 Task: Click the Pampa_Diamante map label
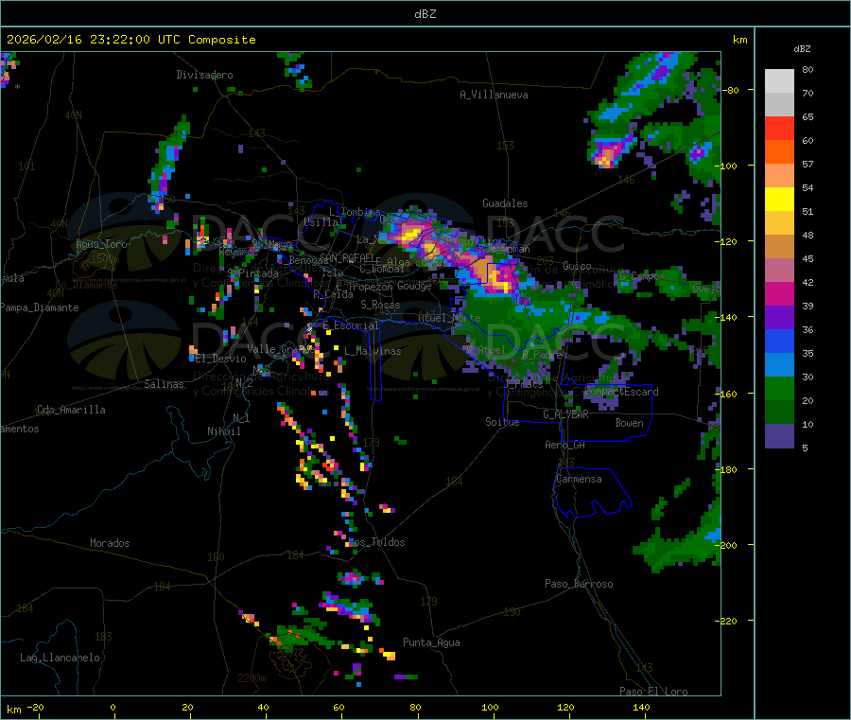[39, 307]
